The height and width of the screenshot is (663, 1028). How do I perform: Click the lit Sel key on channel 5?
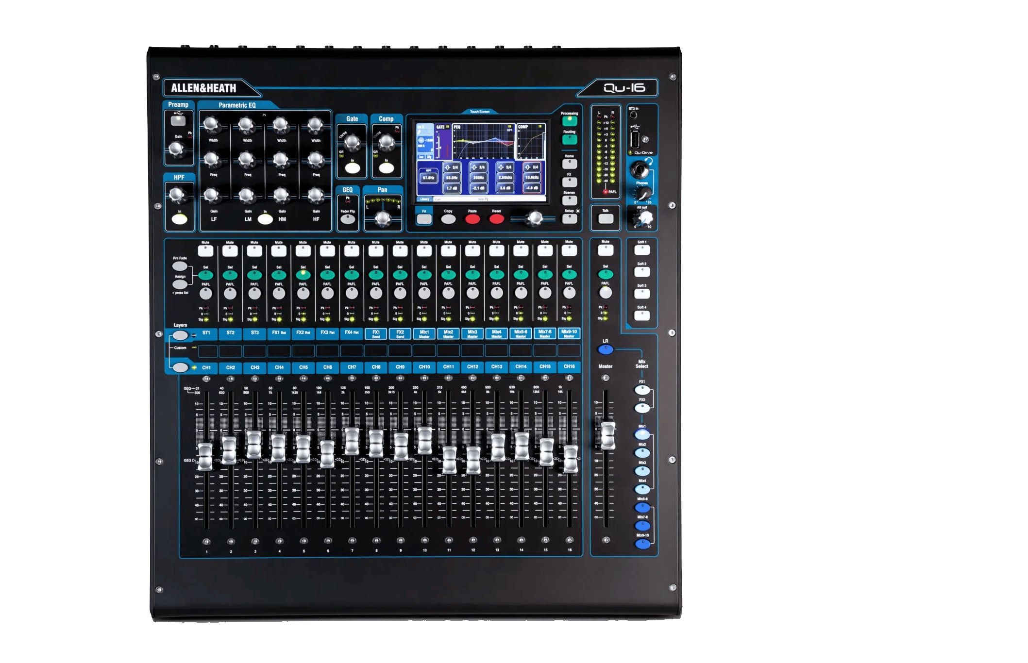coord(303,275)
